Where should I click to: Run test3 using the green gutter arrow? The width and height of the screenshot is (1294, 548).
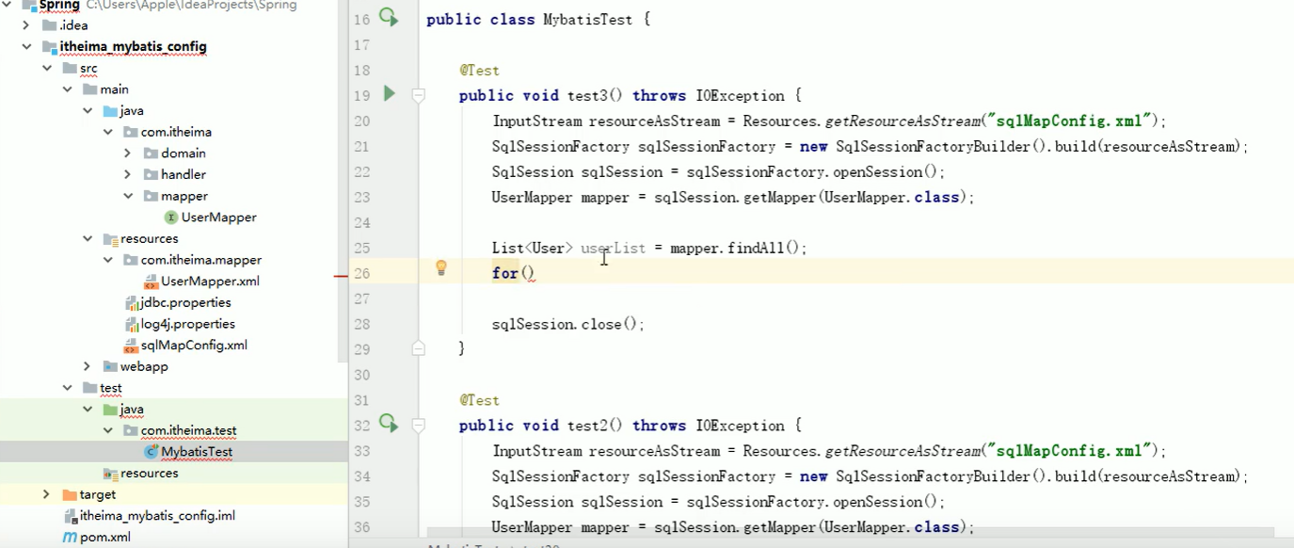point(388,95)
